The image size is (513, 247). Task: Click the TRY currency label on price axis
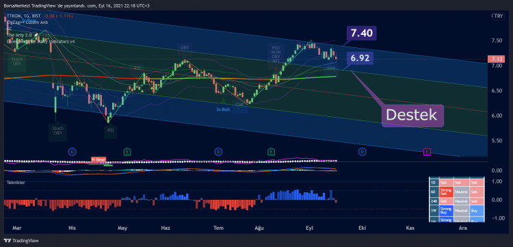(x=498, y=16)
